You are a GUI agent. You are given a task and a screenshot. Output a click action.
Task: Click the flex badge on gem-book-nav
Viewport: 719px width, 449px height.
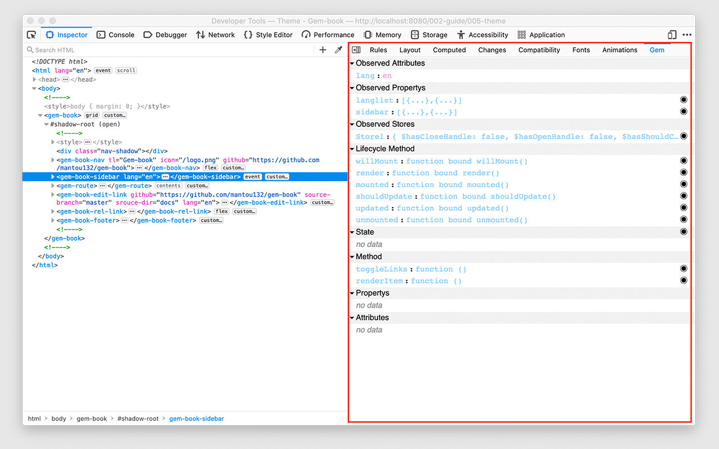coord(211,168)
